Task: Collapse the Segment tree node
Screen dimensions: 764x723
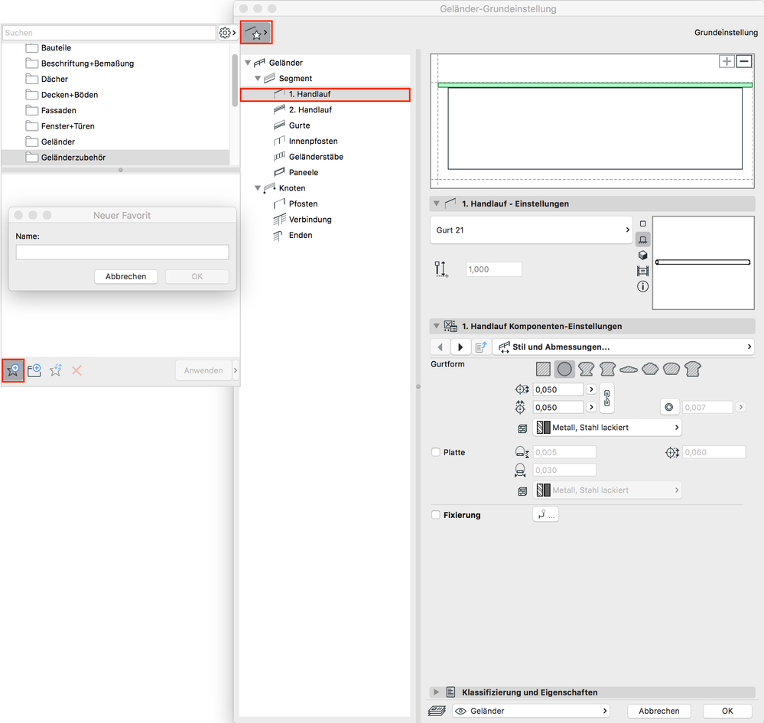Action: [x=258, y=78]
